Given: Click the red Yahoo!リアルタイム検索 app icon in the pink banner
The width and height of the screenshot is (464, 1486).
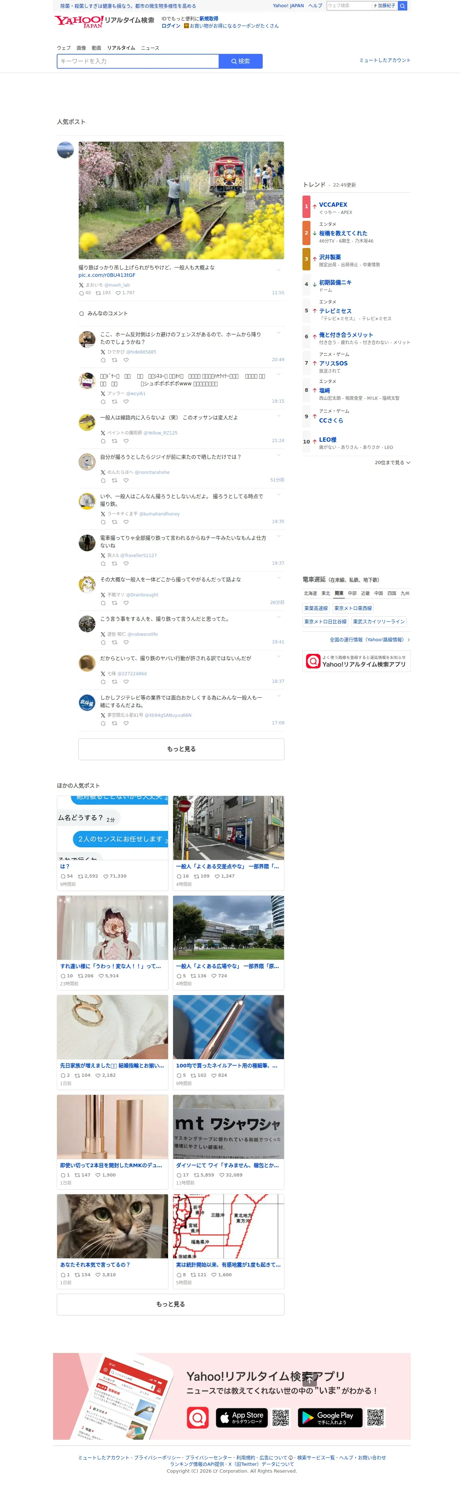Looking at the screenshot, I should click(x=198, y=1417).
